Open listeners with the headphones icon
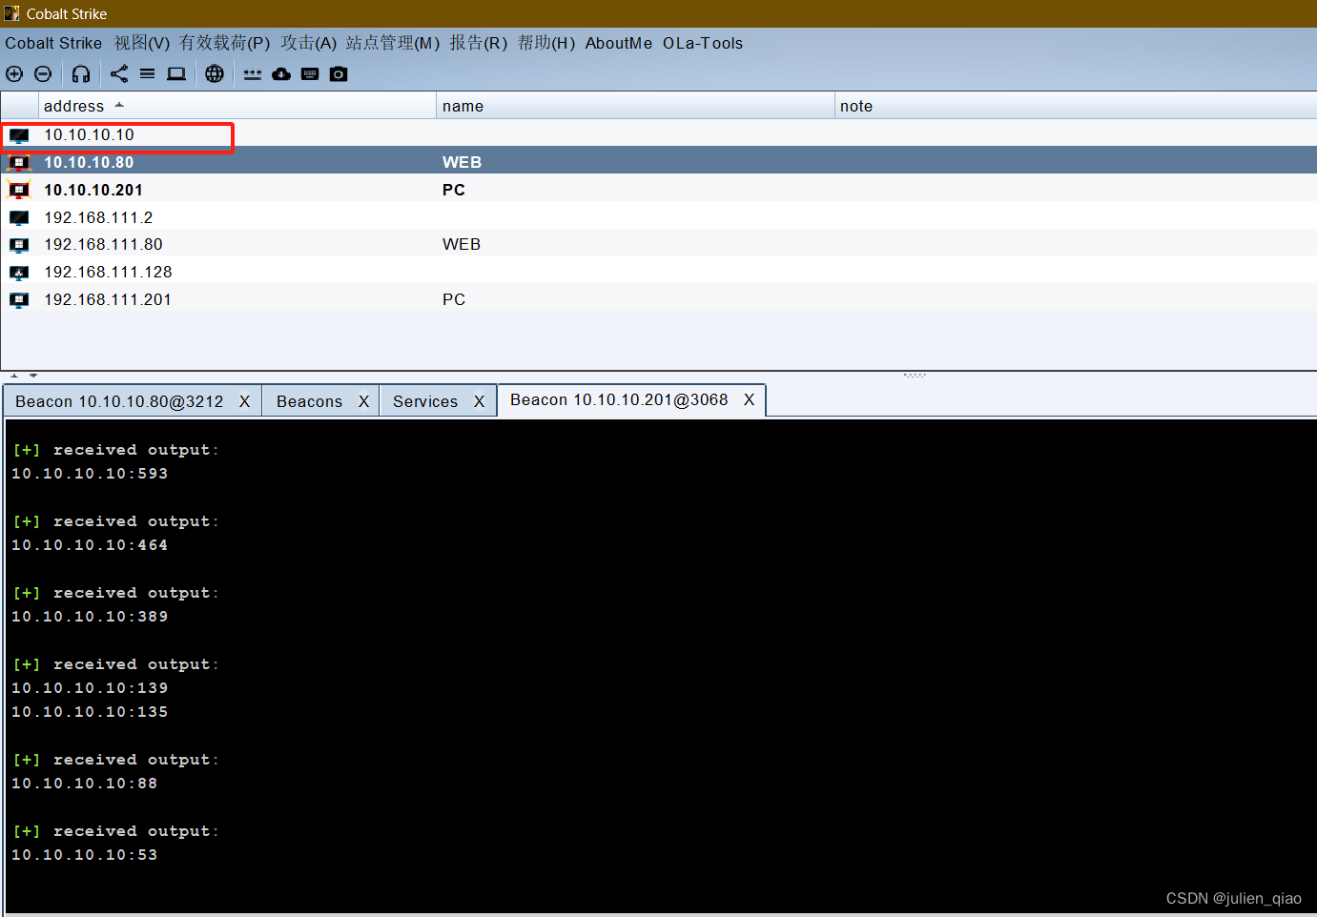Screen dimensions: 1317x917 (x=81, y=73)
